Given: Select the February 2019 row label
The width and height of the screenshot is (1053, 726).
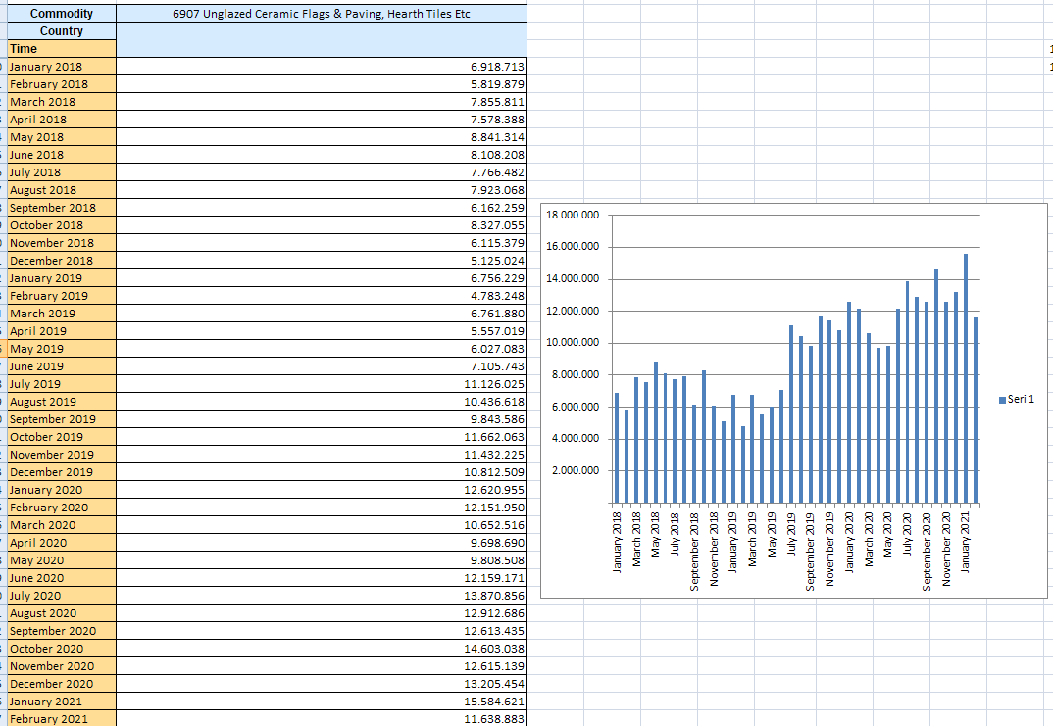Looking at the screenshot, I should coord(62,296).
